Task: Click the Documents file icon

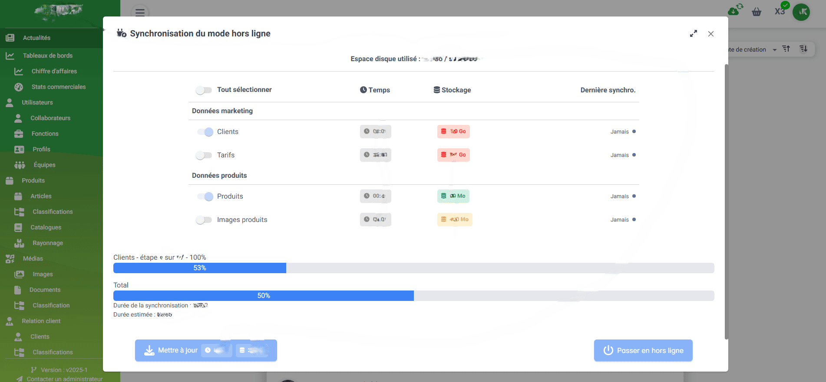Action: point(17,290)
